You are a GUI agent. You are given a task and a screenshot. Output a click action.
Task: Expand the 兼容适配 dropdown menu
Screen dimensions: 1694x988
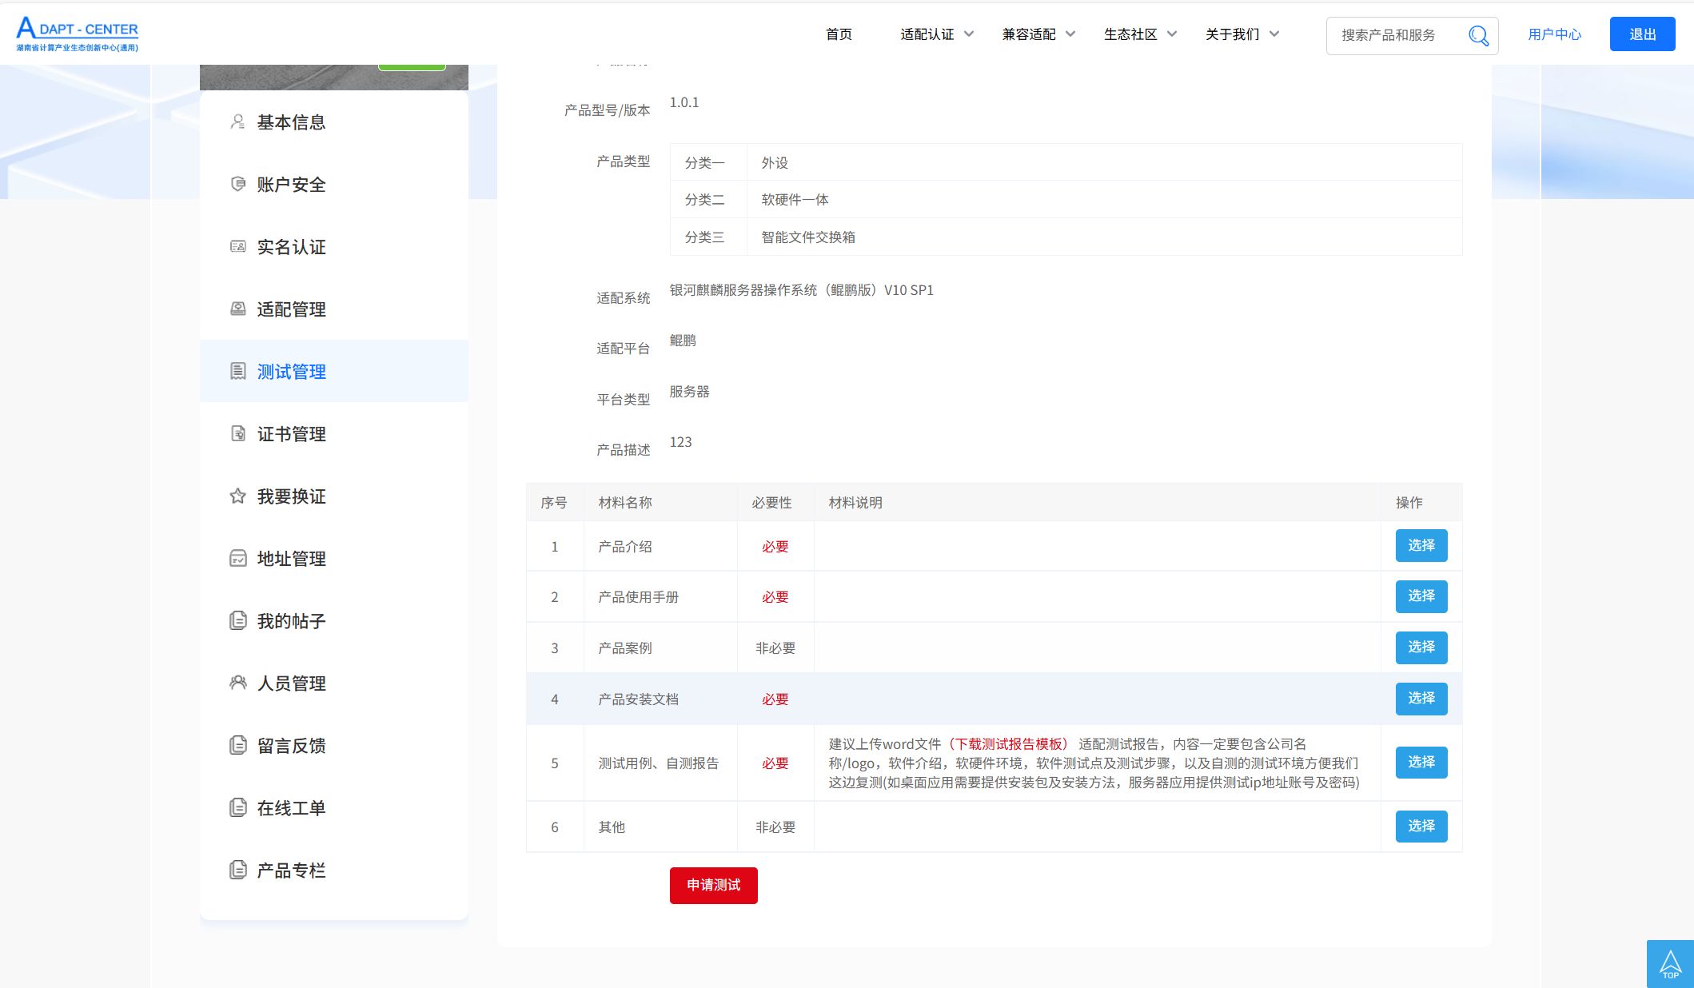(1070, 34)
